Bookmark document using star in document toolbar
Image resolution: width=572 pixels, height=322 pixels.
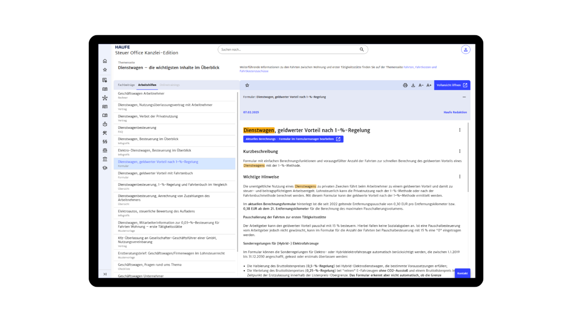tap(247, 85)
